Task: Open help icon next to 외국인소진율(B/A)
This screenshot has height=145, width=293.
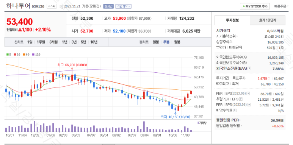Action: coord(249,69)
